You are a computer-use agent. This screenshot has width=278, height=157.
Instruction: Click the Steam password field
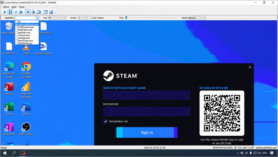pos(147,111)
